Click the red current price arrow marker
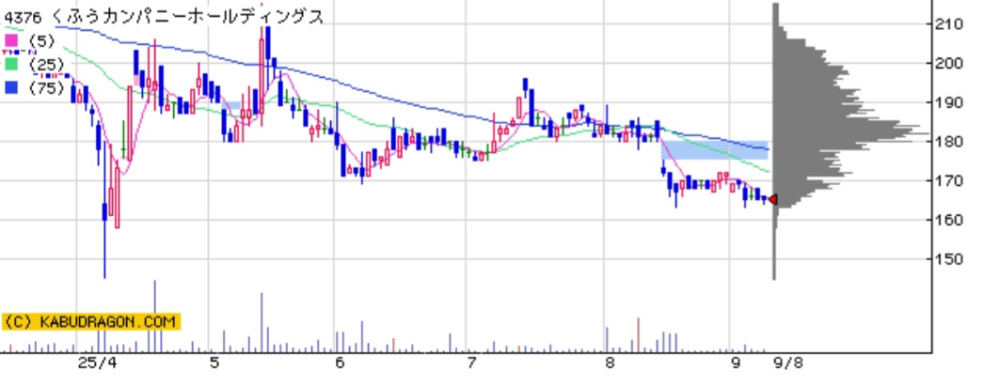The width and height of the screenshot is (1000, 385). click(772, 200)
